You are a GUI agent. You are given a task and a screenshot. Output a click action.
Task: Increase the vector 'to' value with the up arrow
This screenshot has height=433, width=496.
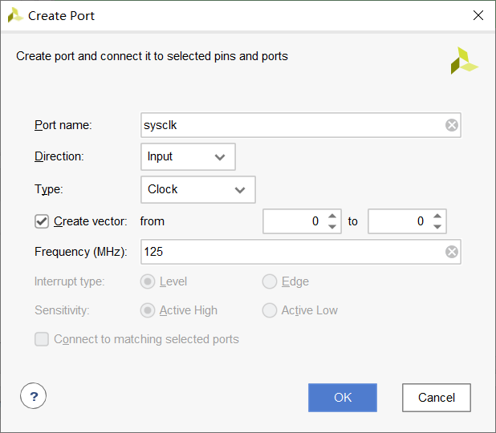pos(437,216)
